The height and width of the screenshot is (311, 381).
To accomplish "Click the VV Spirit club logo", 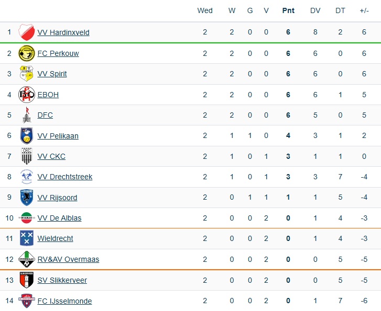I will click(26, 74).
